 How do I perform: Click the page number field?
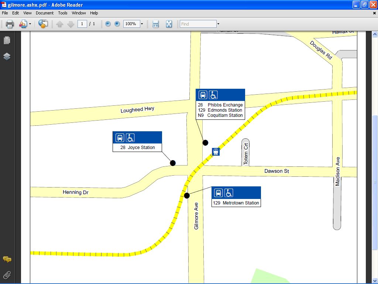coord(82,24)
